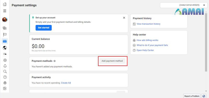The image size is (209, 98).
Task: Click the transaction history receipt icon
Action: pyautogui.click(x=134, y=24)
